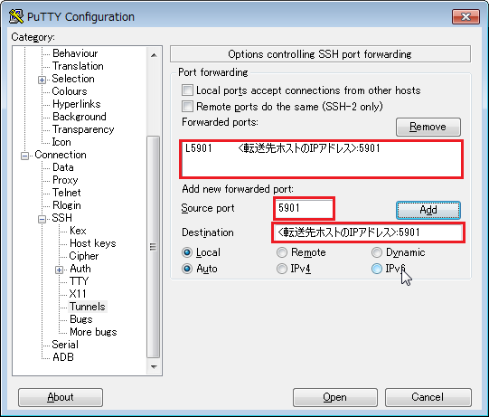Click the Remove button

click(428, 127)
